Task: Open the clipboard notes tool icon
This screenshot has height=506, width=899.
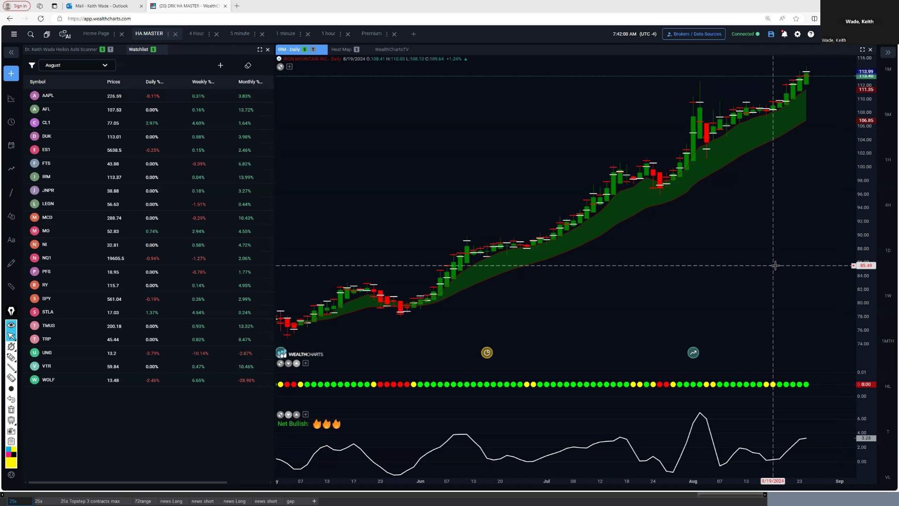Action: click(x=11, y=441)
